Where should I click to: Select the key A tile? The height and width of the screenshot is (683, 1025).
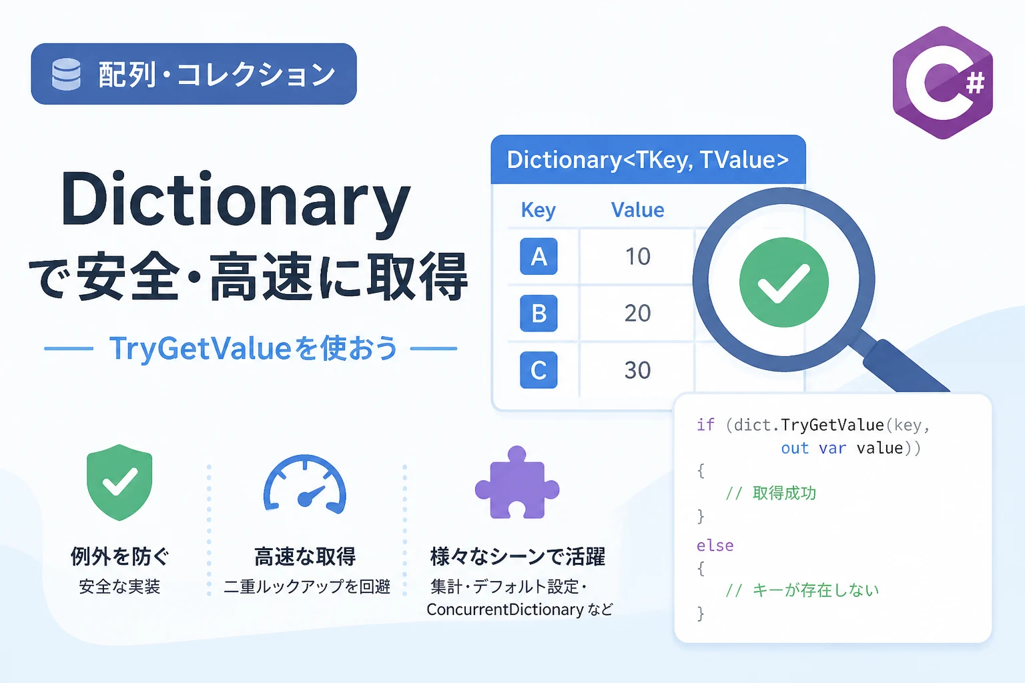(539, 256)
